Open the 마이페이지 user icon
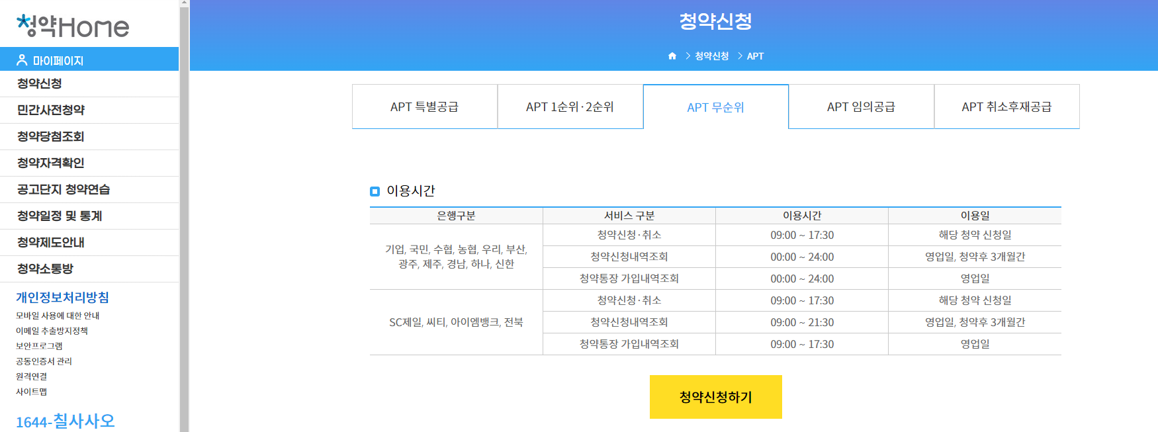The image size is (1158, 432). coord(22,60)
